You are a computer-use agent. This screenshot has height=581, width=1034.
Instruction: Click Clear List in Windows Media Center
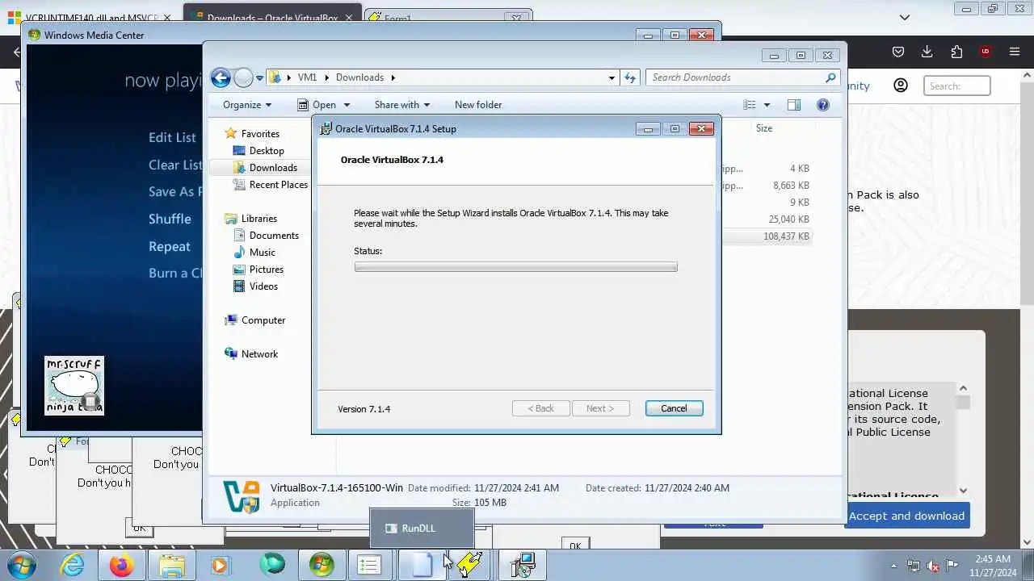click(175, 165)
